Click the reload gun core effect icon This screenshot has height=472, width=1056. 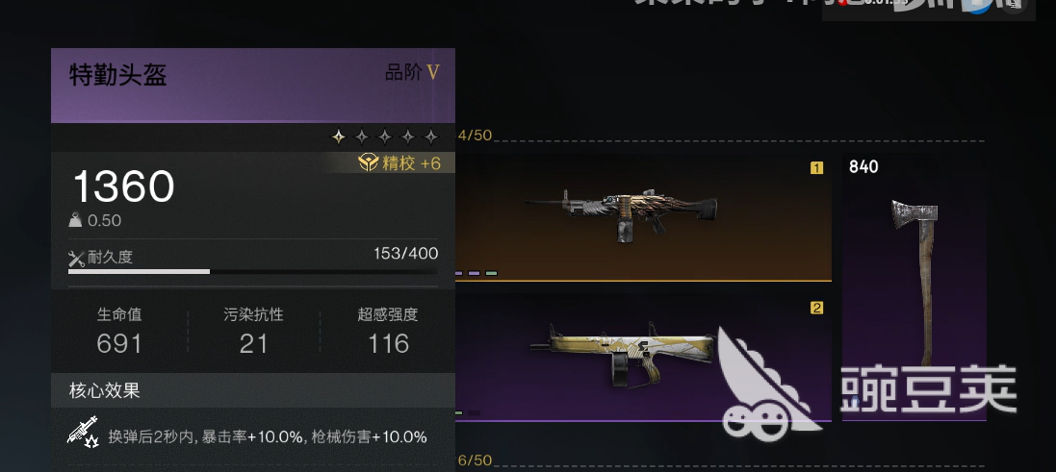(83, 431)
